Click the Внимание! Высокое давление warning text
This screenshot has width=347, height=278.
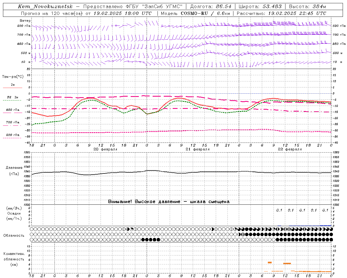169,201
